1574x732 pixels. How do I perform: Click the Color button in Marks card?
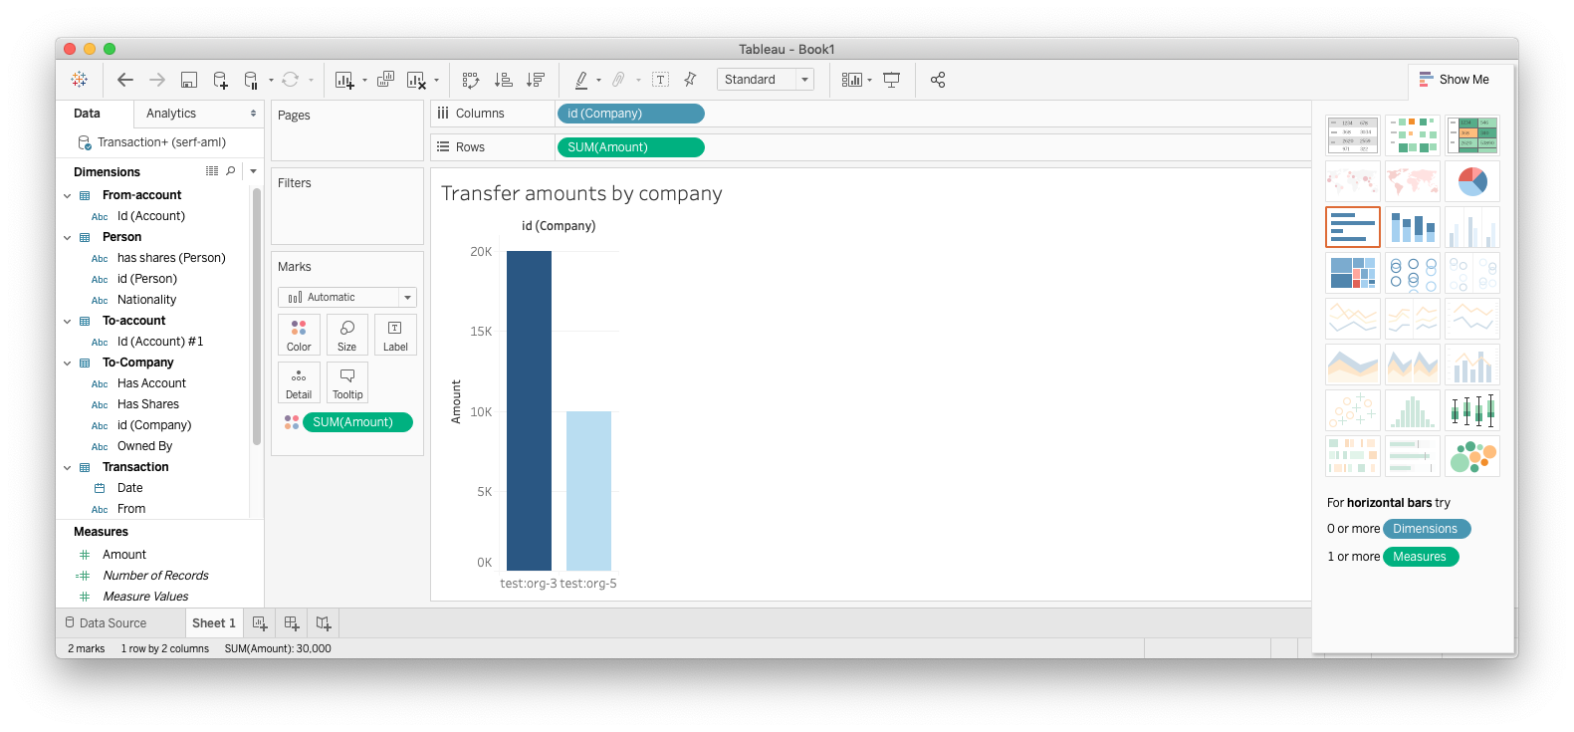tap(299, 335)
